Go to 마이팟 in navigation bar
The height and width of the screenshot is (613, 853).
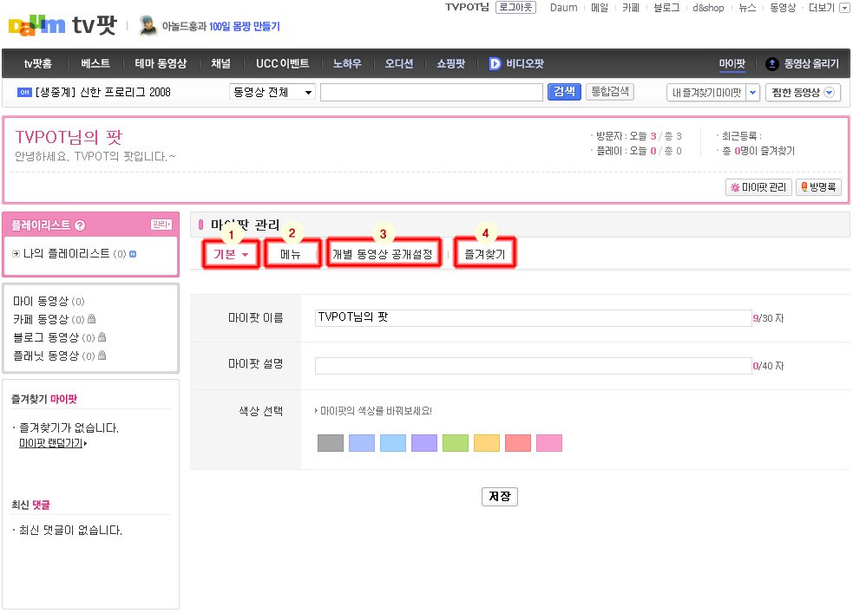point(732,63)
